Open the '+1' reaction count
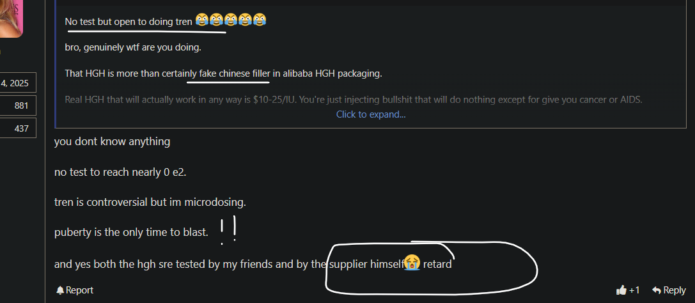Viewport: 695px width, 303px height. [634, 290]
